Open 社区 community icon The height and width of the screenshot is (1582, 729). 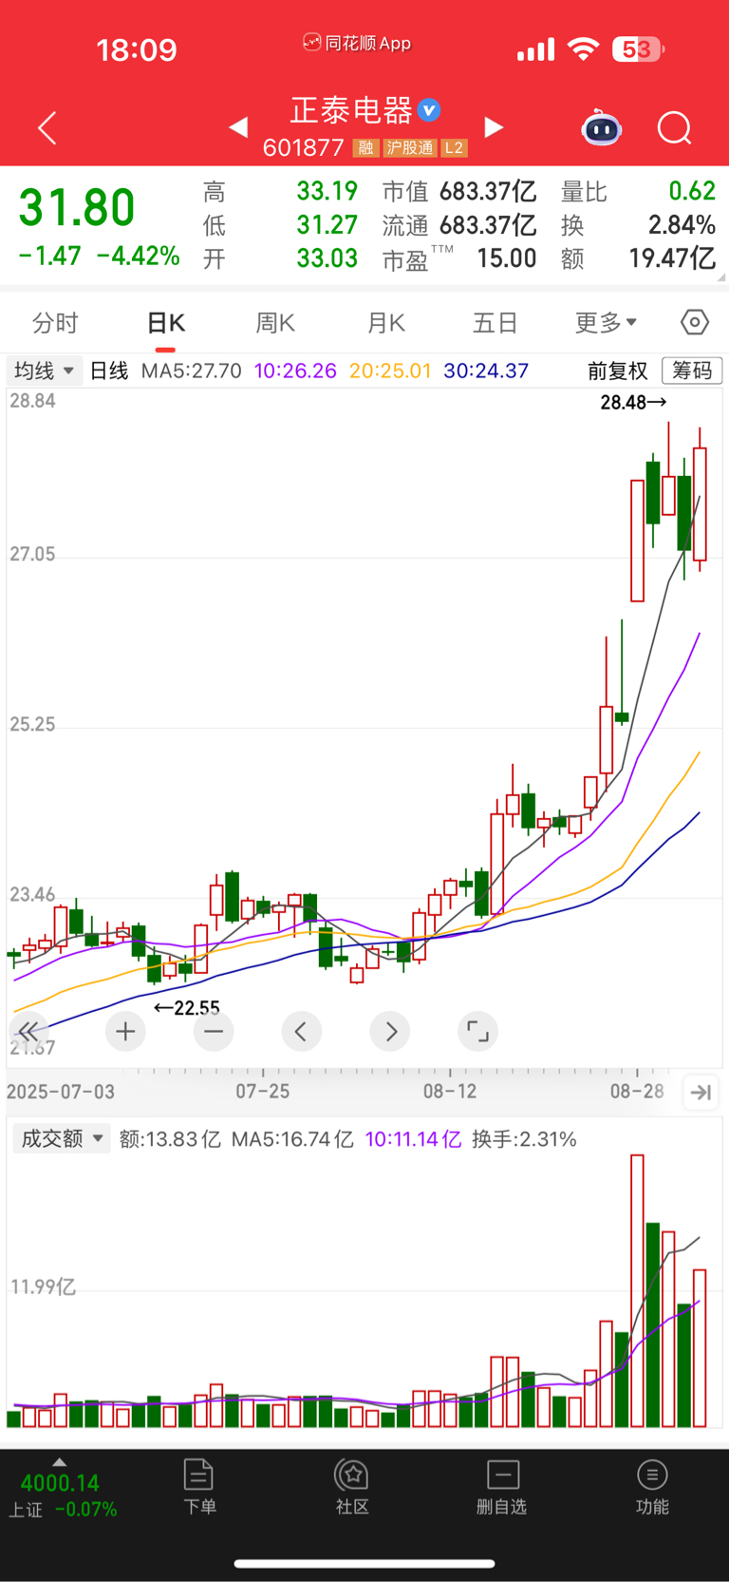[352, 1487]
